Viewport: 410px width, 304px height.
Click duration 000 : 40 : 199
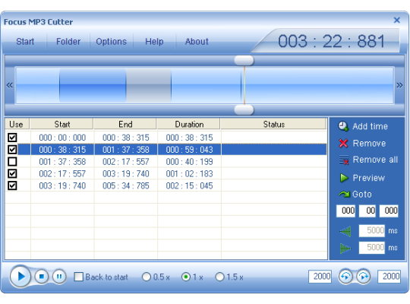tap(189, 162)
